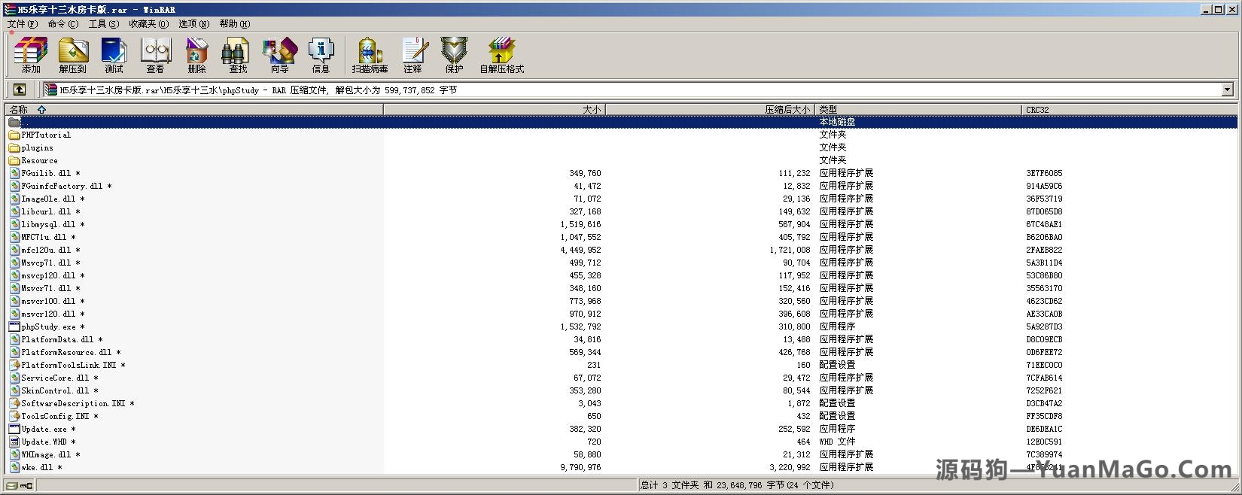Sort by Name (名称) column header
Screen dimensions: 1242x495
tap(194, 109)
